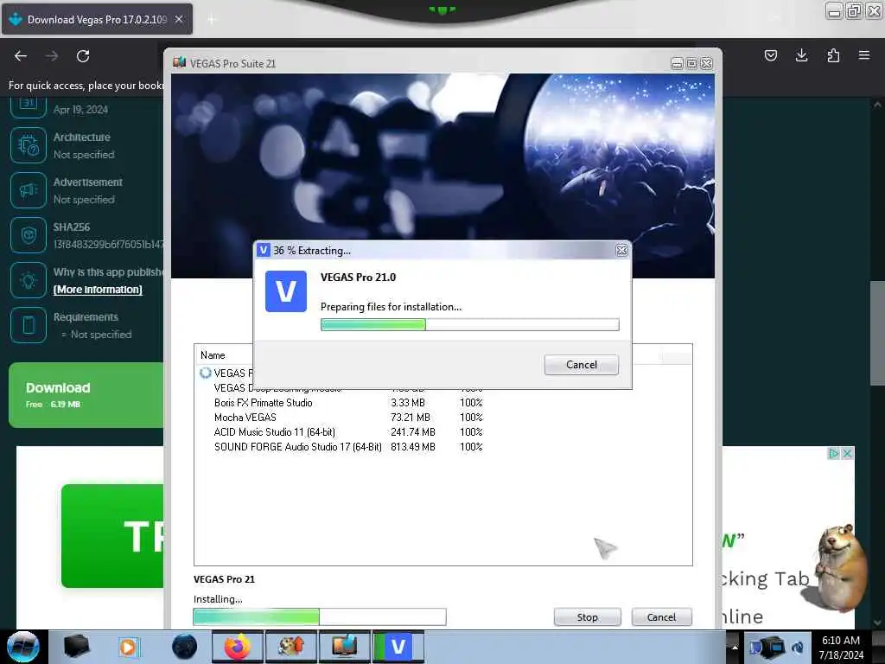Switch to the VEGAS Suite installer taskbar icon
The height and width of the screenshot is (664, 885).
click(x=344, y=647)
